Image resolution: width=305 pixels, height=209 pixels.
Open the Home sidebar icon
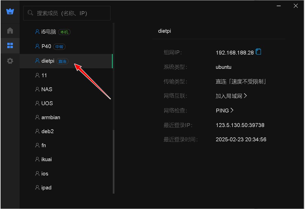(10, 30)
